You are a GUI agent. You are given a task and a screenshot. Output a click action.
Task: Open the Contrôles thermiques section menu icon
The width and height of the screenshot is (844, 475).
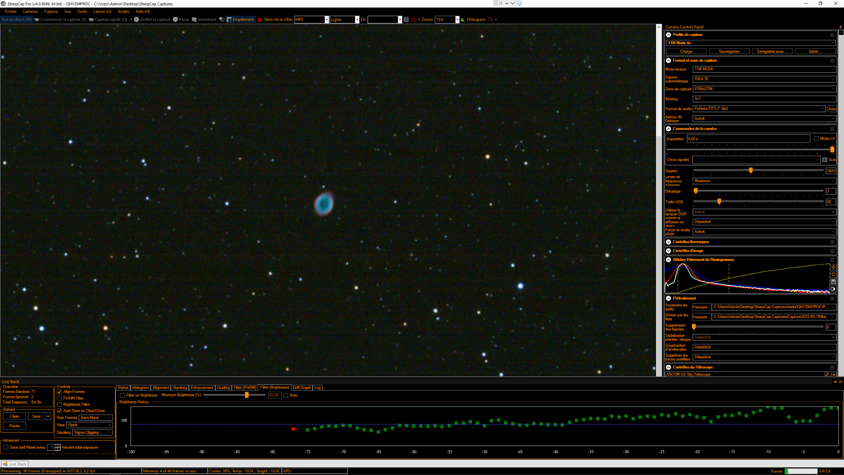[x=832, y=242]
